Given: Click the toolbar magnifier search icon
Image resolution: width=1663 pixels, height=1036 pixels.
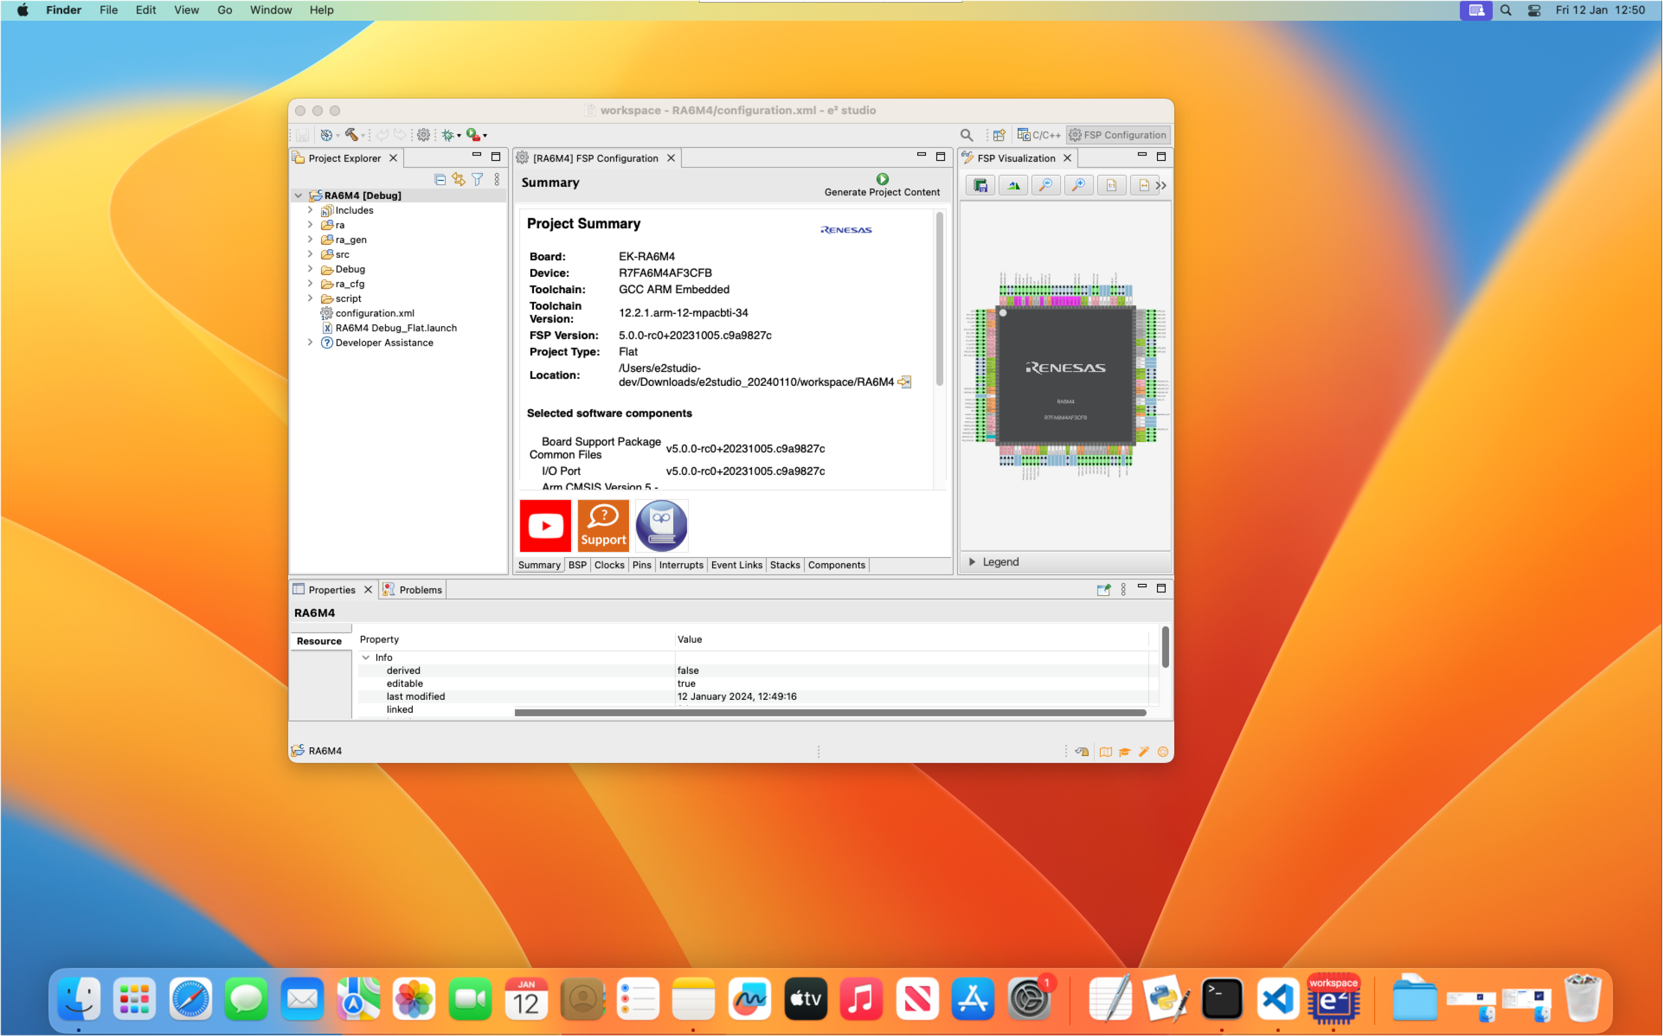Looking at the screenshot, I should coord(966,135).
